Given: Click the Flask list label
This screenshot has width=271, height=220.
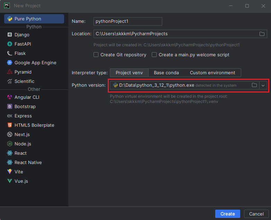Looking at the screenshot, I should tap(20, 54).
